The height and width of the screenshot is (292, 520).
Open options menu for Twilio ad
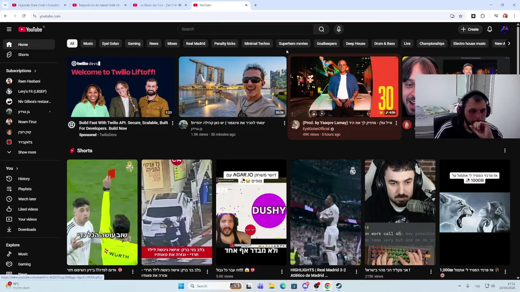[x=172, y=123]
